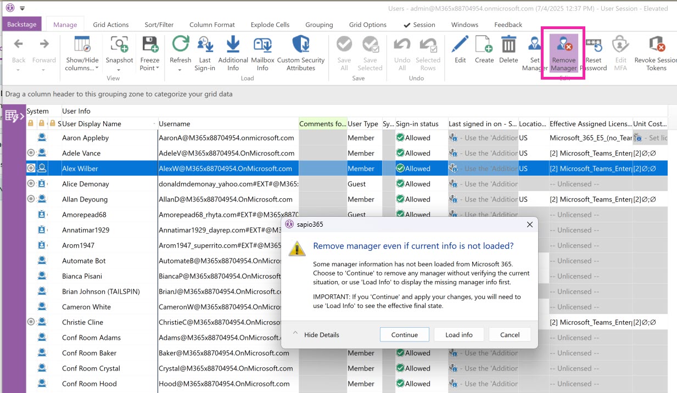This screenshot has height=393, width=677.
Task: Click the Reset Password icon
Action: tap(593, 45)
